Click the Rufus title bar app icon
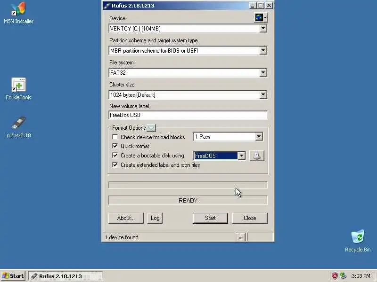 tap(107, 6)
